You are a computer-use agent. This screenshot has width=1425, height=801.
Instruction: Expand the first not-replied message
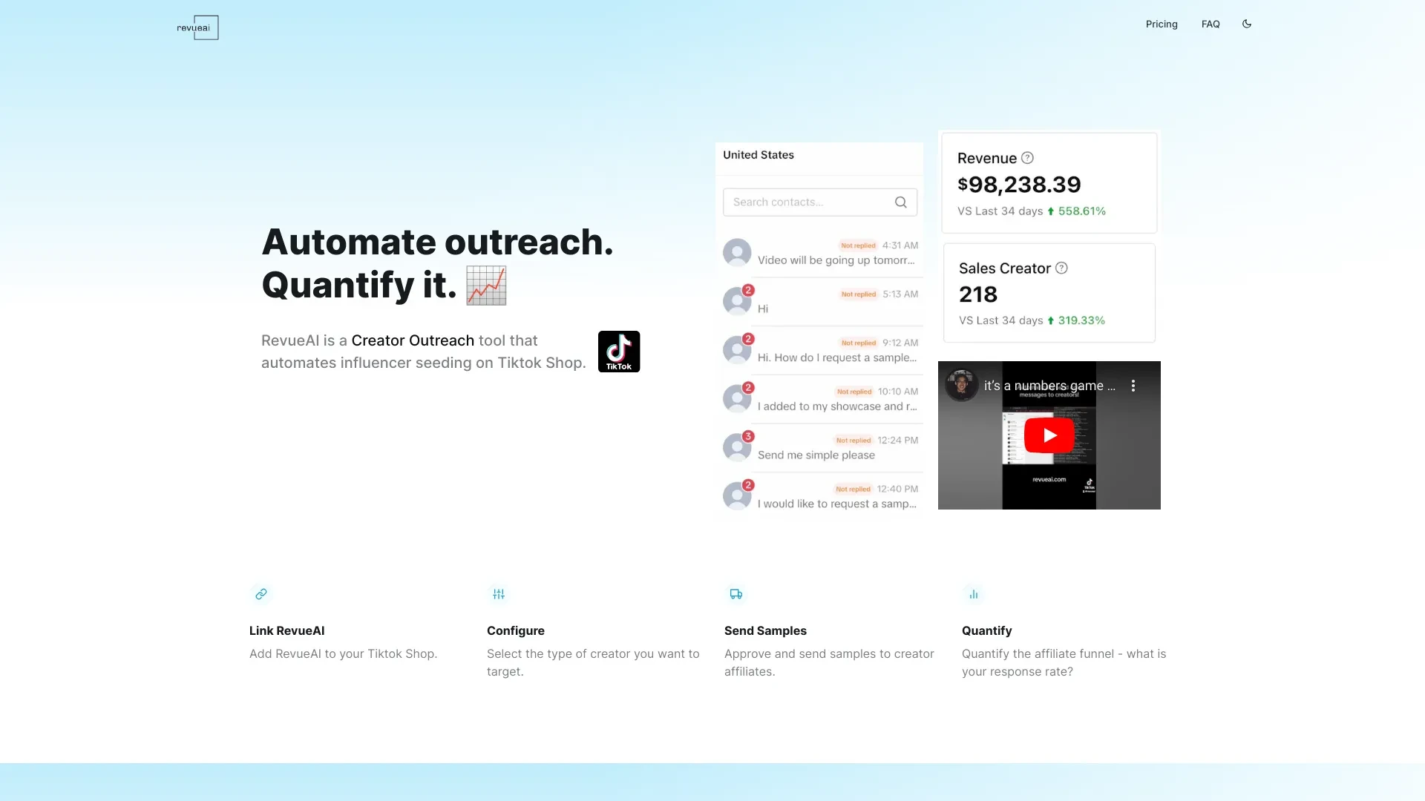click(x=820, y=252)
